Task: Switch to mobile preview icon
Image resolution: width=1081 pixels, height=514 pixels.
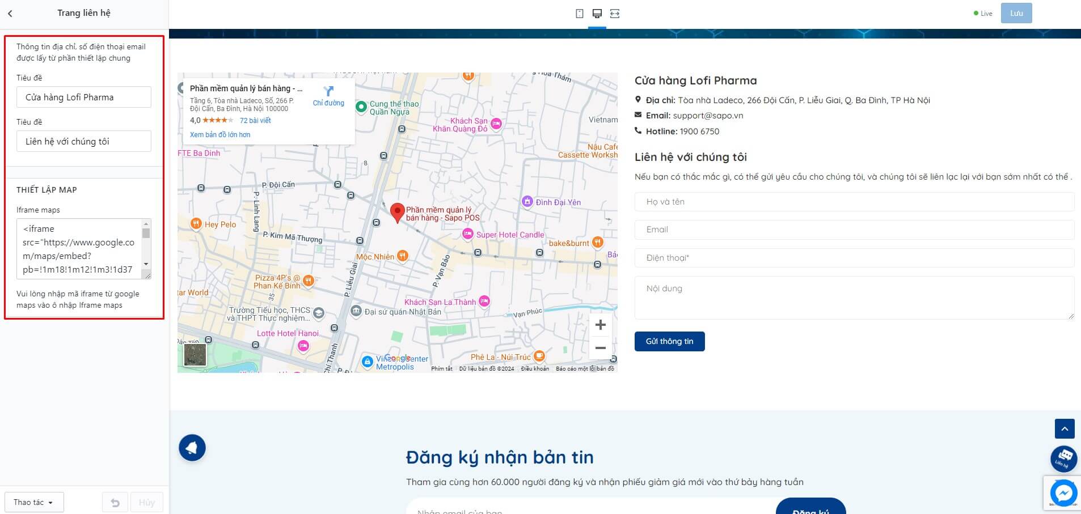Action: pos(579,14)
